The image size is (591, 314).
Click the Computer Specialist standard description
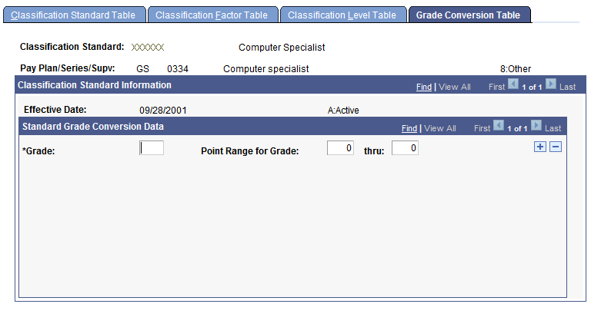[282, 48]
